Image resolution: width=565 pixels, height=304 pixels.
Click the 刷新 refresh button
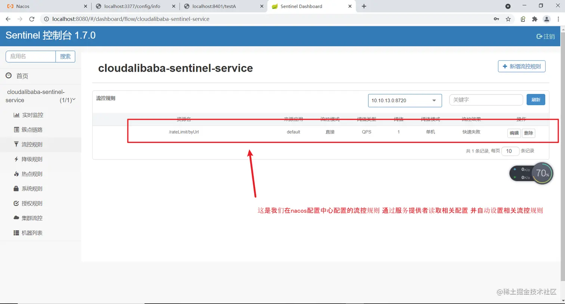tap(536, 100)
